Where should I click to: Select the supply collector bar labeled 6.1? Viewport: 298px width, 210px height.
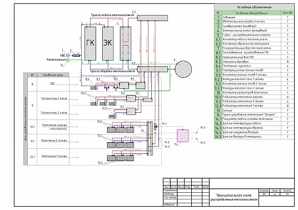(152, 18)
